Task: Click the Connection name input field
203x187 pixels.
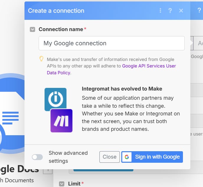Action: pos(112,43)
